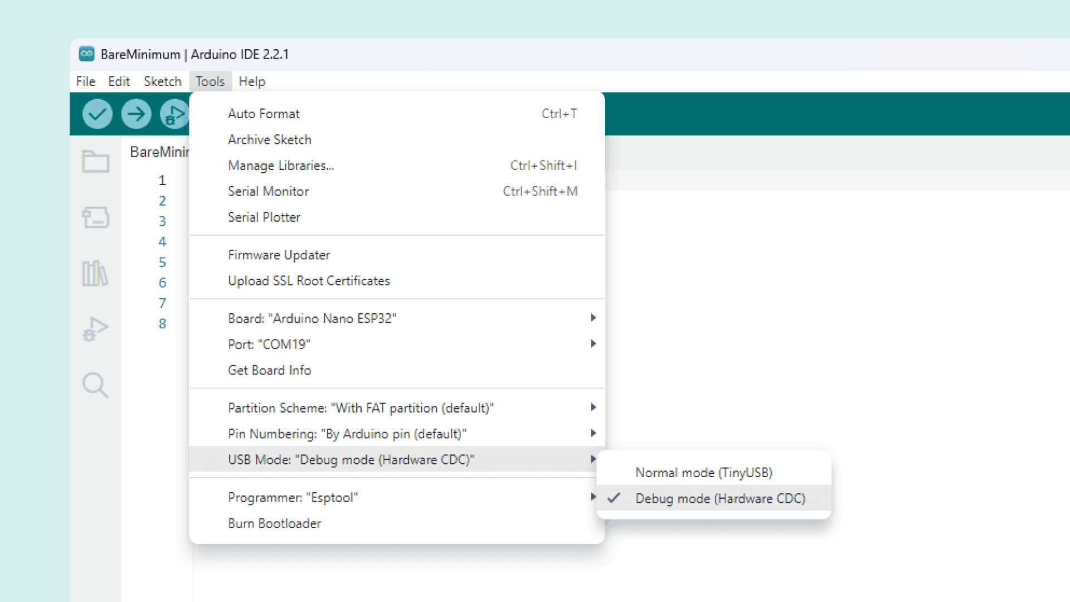This screenshot has width=1070, height=602.
Task: Click line number 5 in editor gutter
Action: tap(162, 262)
